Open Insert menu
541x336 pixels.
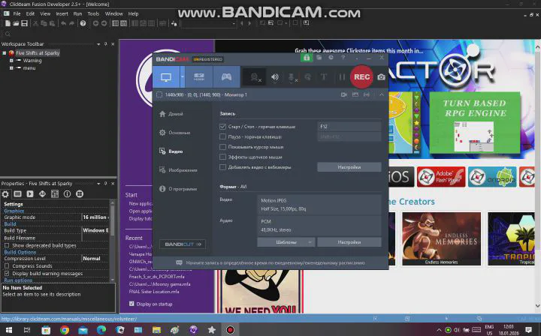pyautogui.click(x=62, y=13)
